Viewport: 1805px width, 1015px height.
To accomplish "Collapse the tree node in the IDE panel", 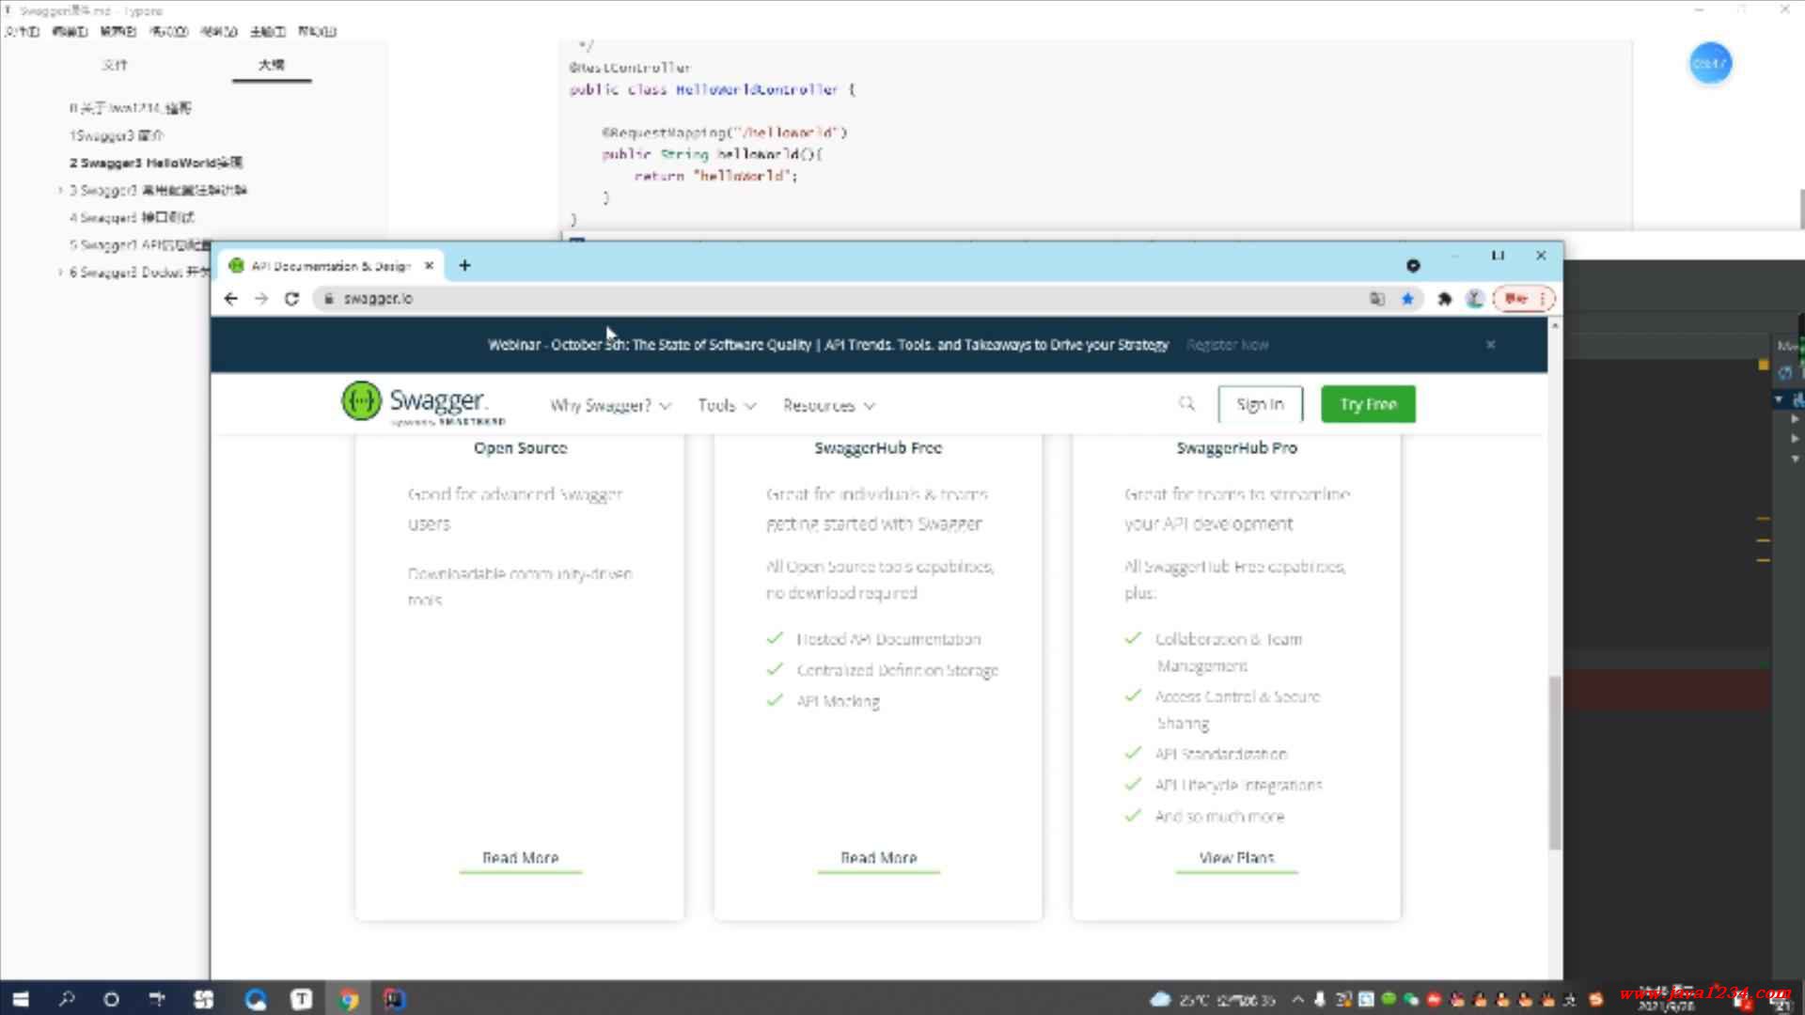I will click(x=1779, y=399).
